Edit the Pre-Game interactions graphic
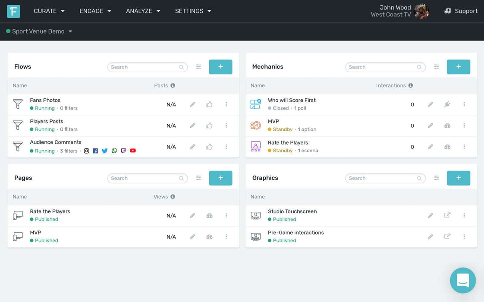Viewport: 484px width, 302px height. (430, 236)
